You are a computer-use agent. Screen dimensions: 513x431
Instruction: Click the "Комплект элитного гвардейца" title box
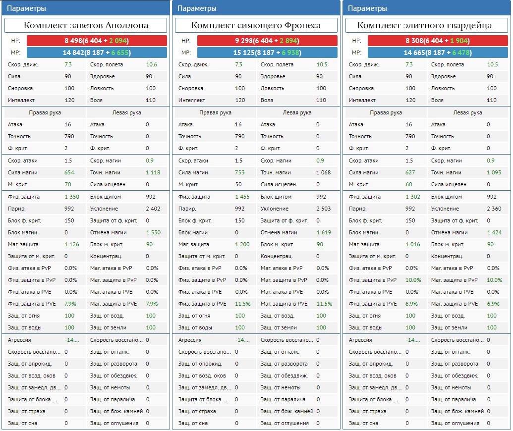[427, 25]
